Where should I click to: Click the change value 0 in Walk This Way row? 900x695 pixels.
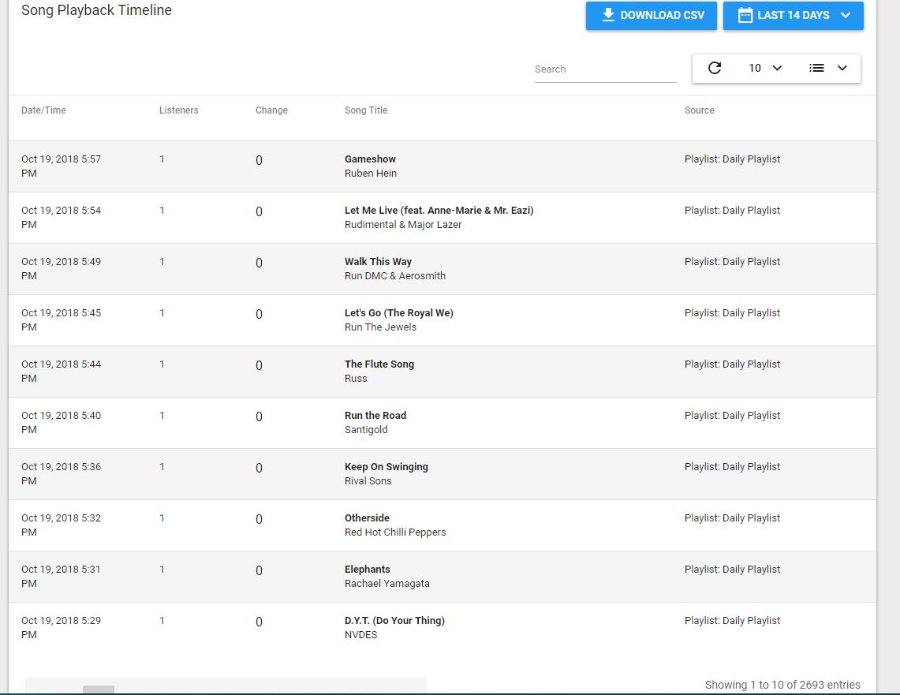[259, 263]
